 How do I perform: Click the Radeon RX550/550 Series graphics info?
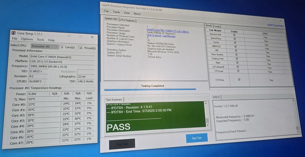pos(160,44)
